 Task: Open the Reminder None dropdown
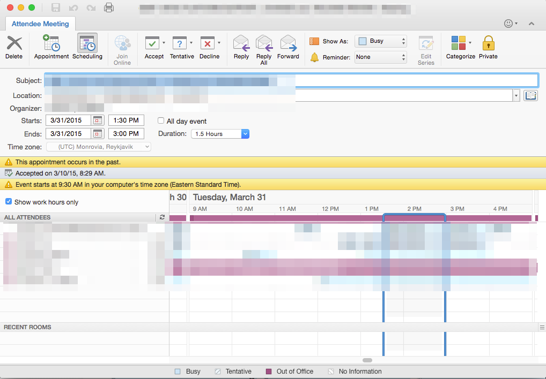pyautogui.click(x=381, y=57)
